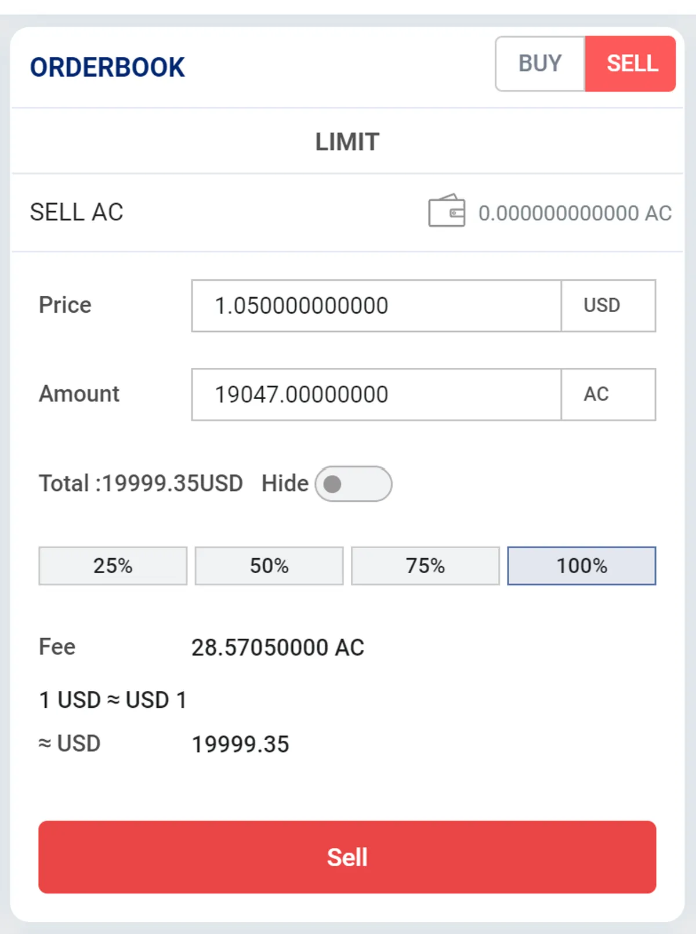Set amount to 50%

point(269,566)
